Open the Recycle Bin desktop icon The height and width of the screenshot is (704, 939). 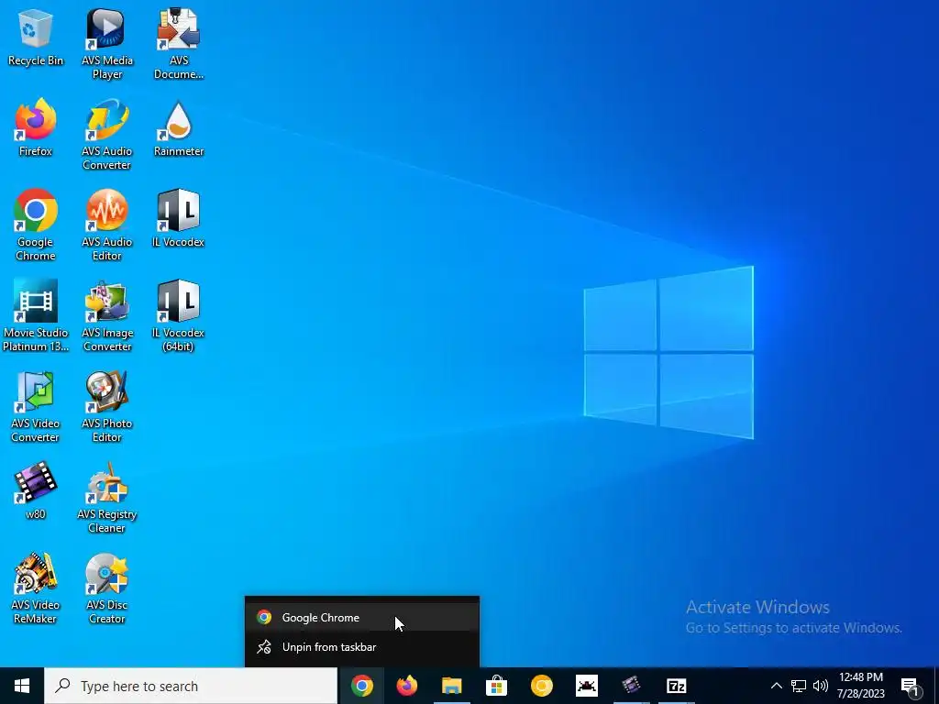[x=36, y=37]
